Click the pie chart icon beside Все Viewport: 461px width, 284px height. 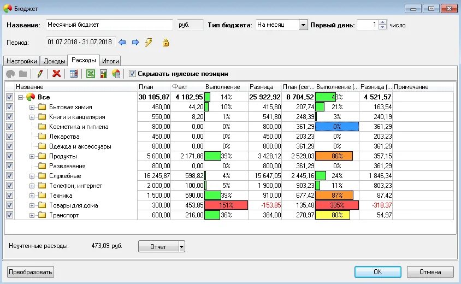point(31,97)
